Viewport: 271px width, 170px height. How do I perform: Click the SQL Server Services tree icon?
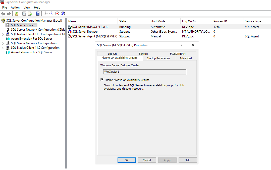pos(8,25)
